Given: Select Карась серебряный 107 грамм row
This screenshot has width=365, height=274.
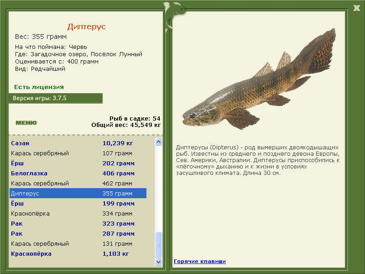Looking at the screenshot, I should (x=78, y=153).
